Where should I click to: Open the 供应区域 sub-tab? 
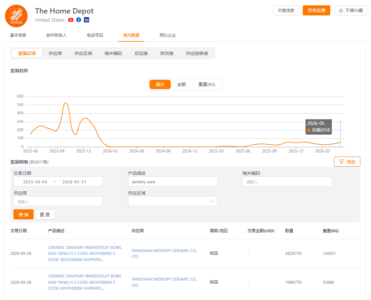pyautogui.click(x=83, y=53)
